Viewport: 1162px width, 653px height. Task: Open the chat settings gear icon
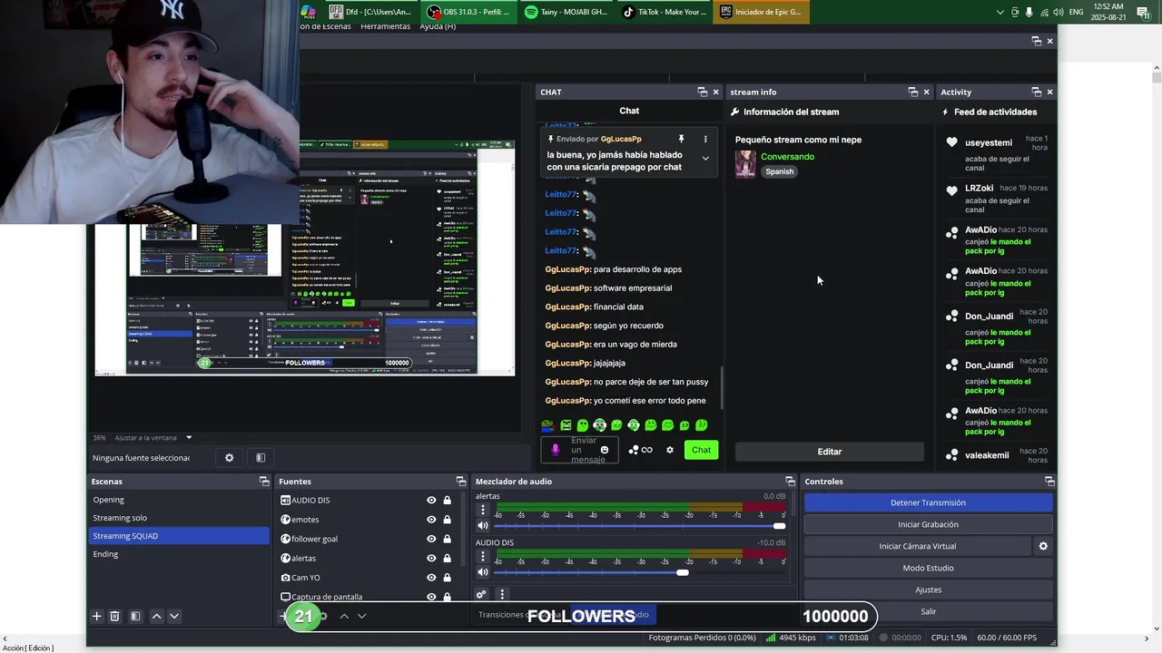(x=670, y=450)
